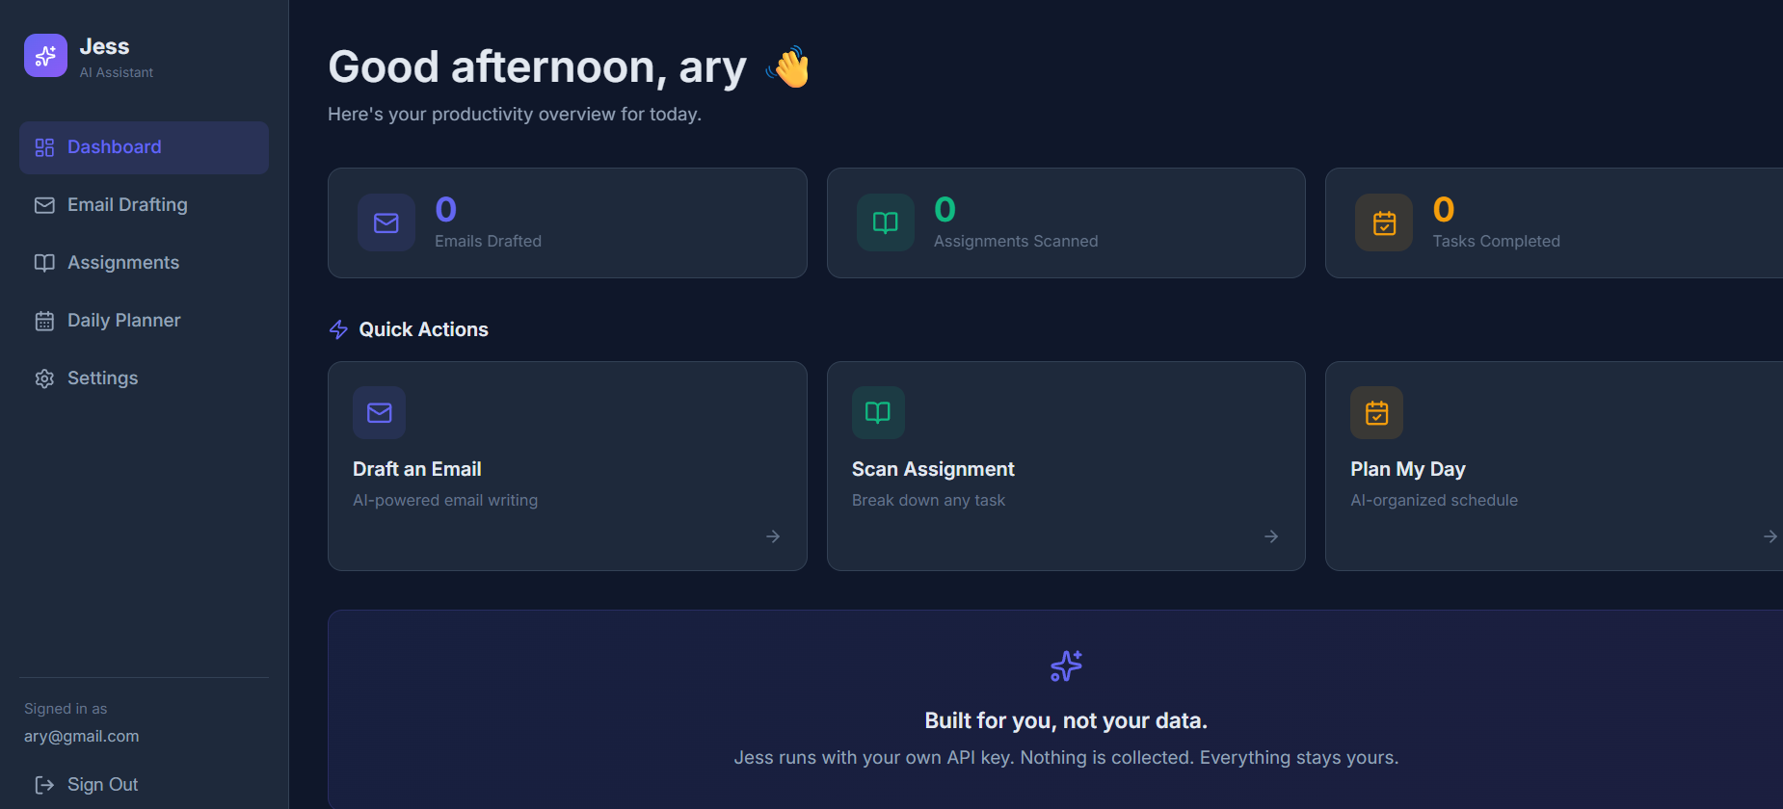
Task: Click the lightning bolt Quick Actions icon
Action: point(338,329)
